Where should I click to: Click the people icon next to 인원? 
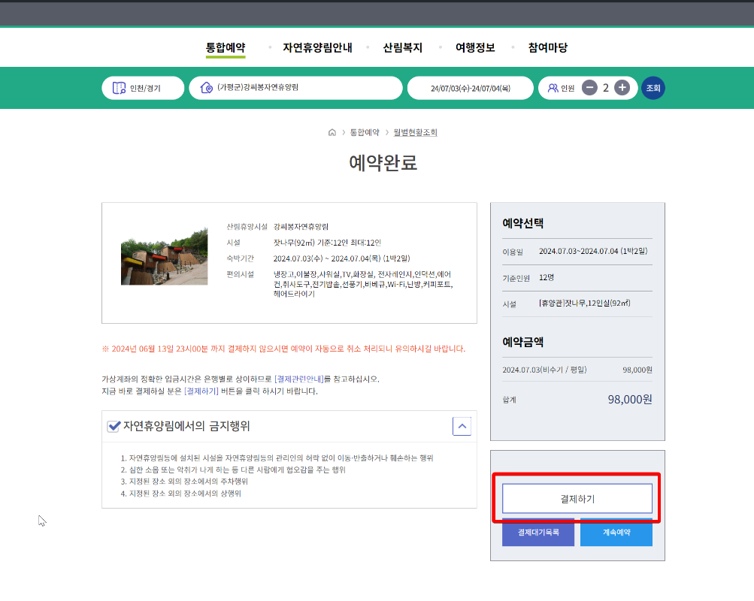tap(552, 87)
